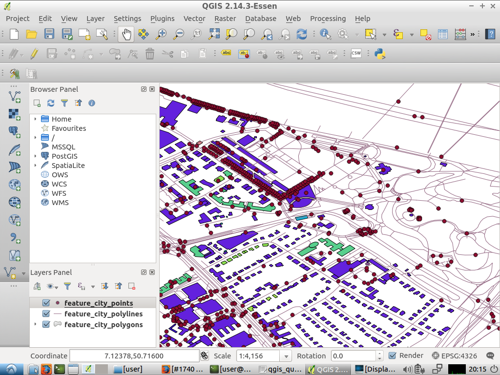The height and width of the screenshot is (375, 500).
Task: Click Add Delimited Text Layer comma icon
Action: (14, 238)
